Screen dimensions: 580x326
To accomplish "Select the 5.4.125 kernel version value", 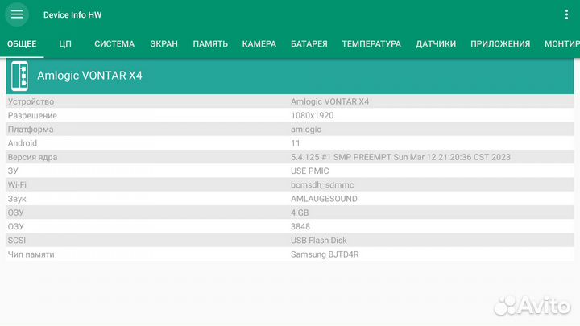I will (400, 157).
